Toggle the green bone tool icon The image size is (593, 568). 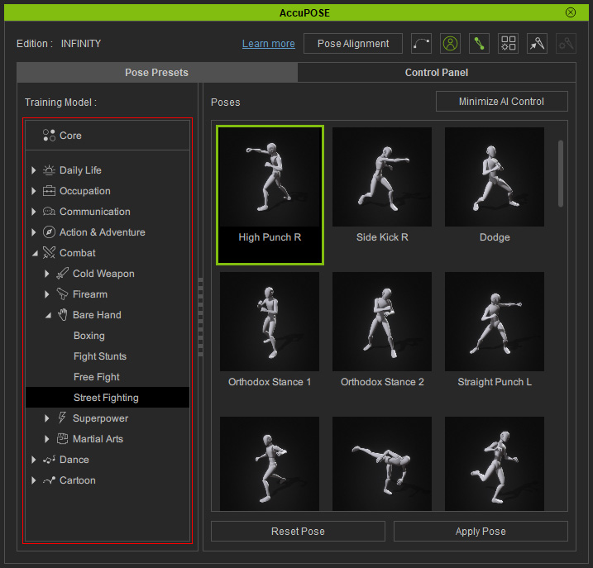[x=479, y=44]
